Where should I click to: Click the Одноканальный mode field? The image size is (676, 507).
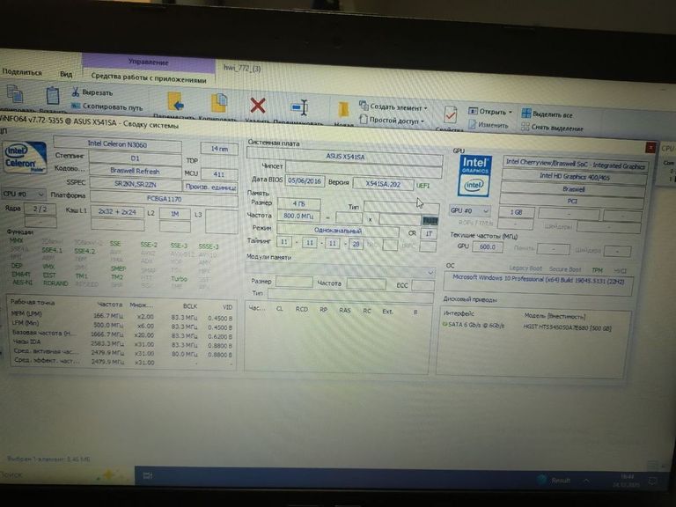click(x=338, y=231)
